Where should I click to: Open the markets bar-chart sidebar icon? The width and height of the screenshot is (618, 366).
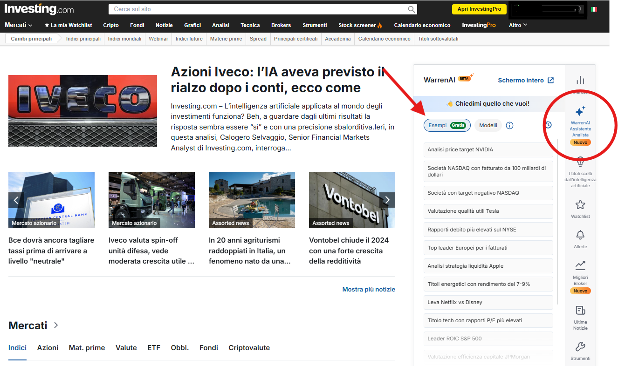tap(580, 80)
